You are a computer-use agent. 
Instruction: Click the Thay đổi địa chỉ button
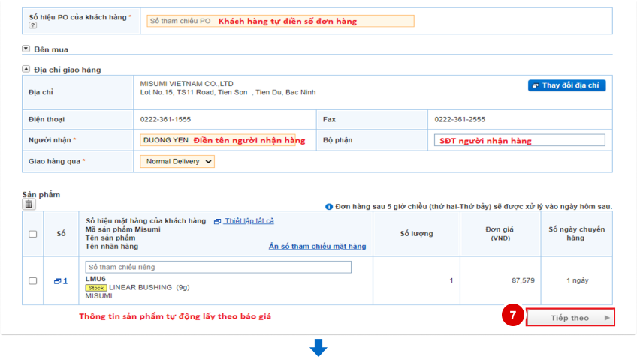tap(566, 85)
